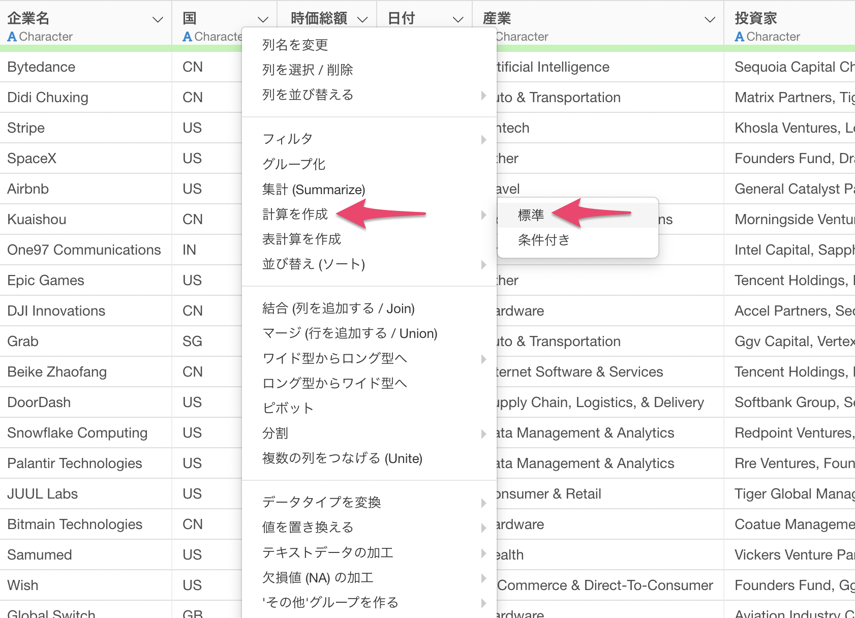Select マージ (行を追加する / Union)
This screenshot has width=855, height=618.
pos(350,333)
